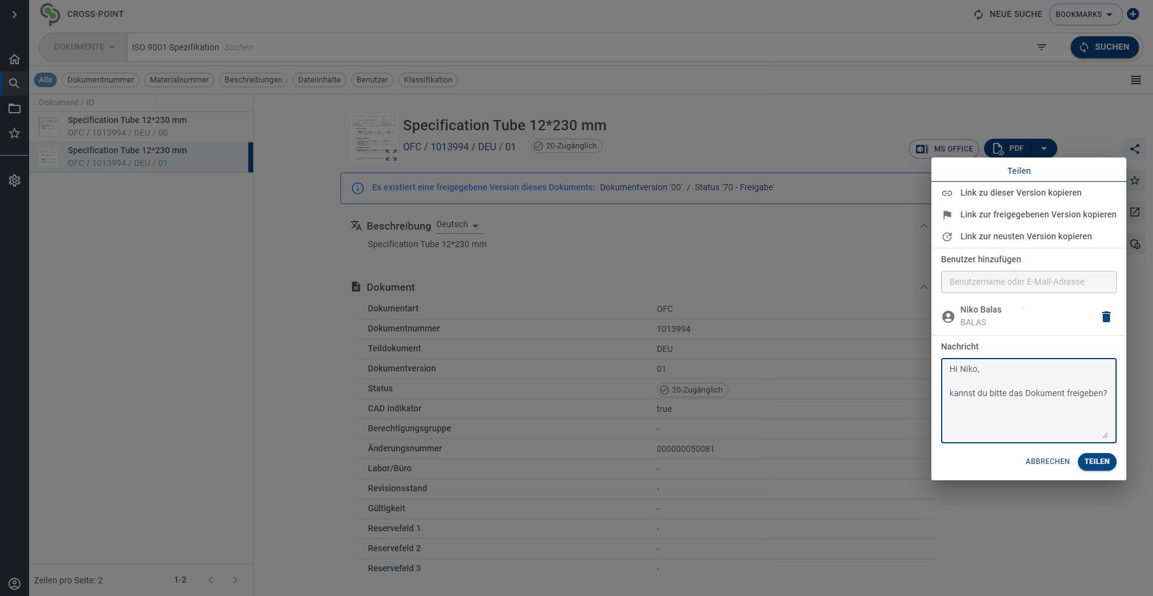The image size is (1153, 596).
Task: Open the Home icon in sidebar
Action: click(15, 59)
